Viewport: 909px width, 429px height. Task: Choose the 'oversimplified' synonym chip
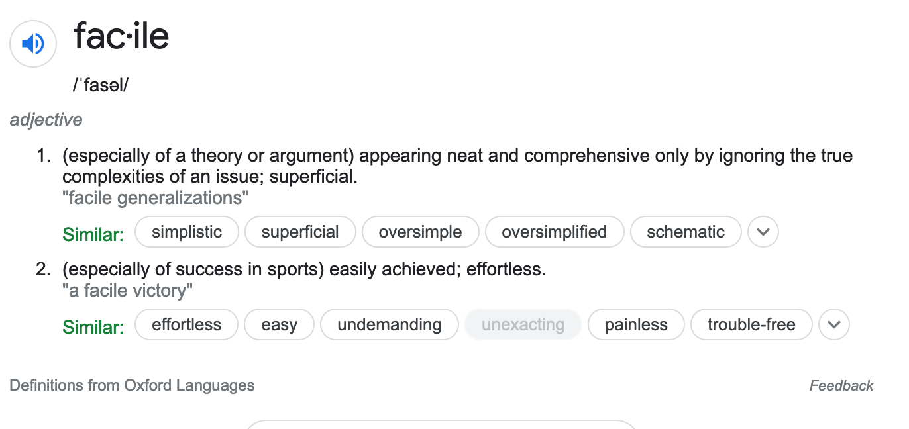point(554,232)
